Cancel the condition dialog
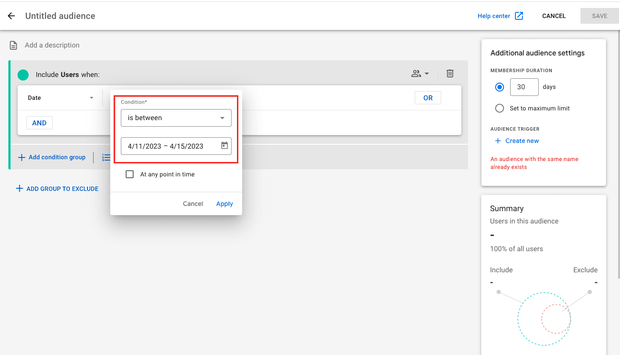Screen dimensions: 620x355 tap(192, 203)
